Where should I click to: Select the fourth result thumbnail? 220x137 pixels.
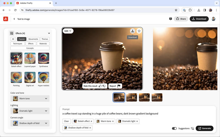(157, 97)
